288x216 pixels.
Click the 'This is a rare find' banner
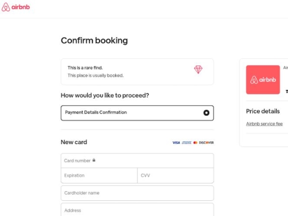coord(137,71)
